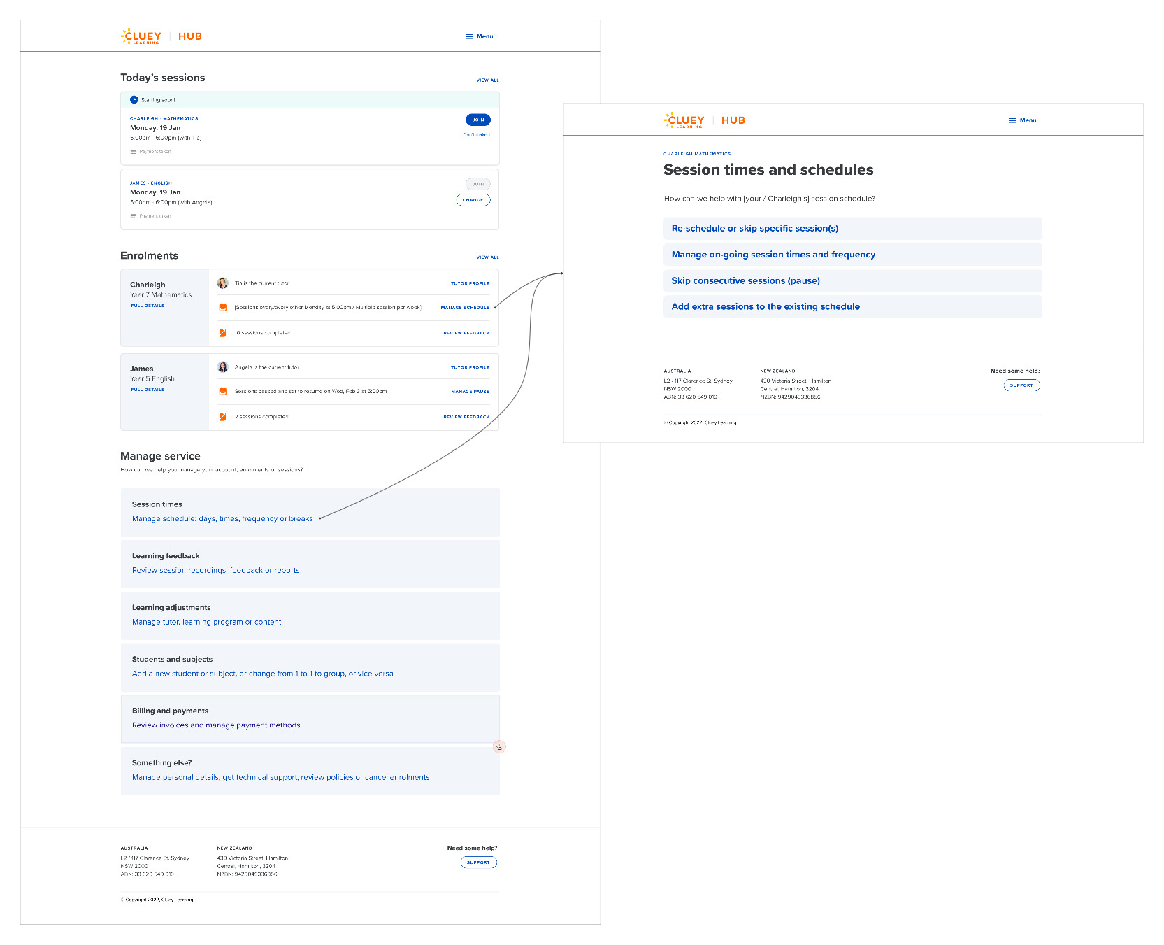Open 'Manage tutor, learning program or content'
Viewport: 1164px width, 945px height.
pos(206,623)
